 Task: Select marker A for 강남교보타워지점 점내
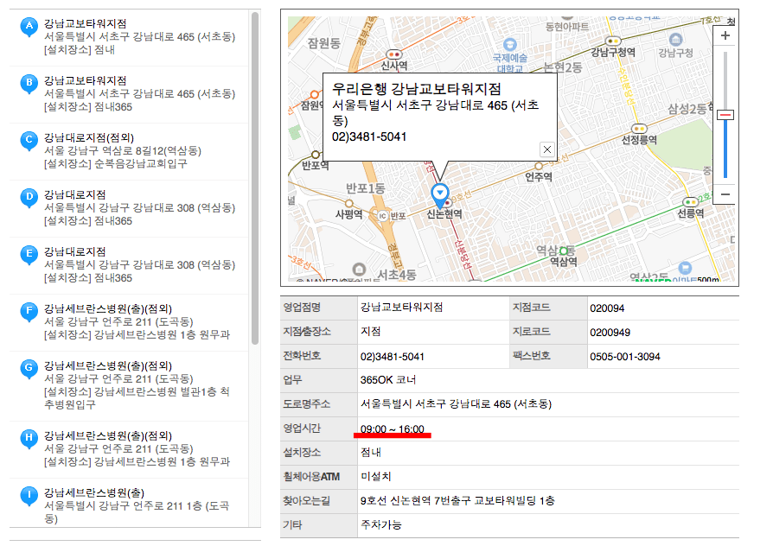tap(29, 26)
